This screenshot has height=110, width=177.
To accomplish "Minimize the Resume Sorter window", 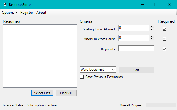I will [x=142, y=4].
